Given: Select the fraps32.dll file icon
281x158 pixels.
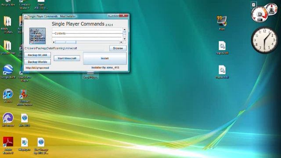Looking at the screenshot, I should click(x=222, y=47).
